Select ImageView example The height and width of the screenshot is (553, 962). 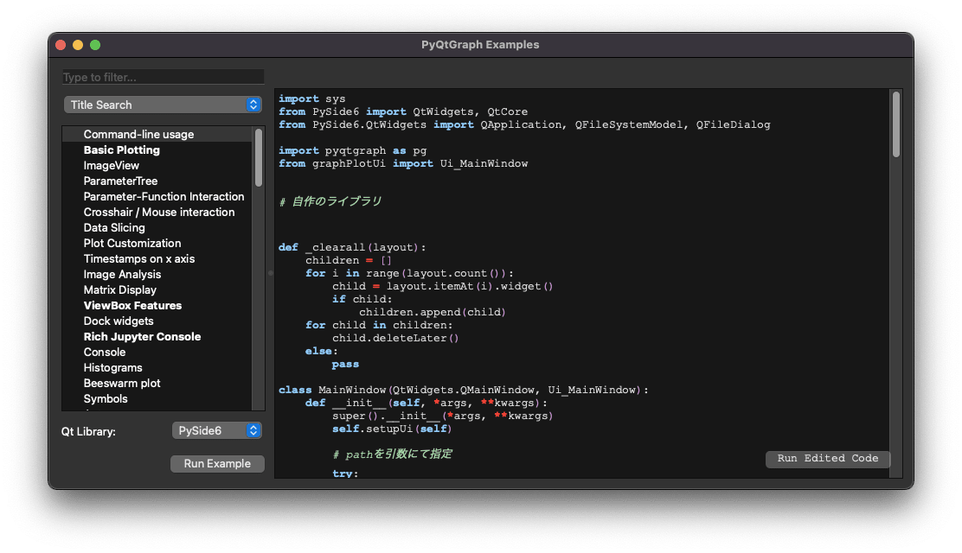[157, 166]
